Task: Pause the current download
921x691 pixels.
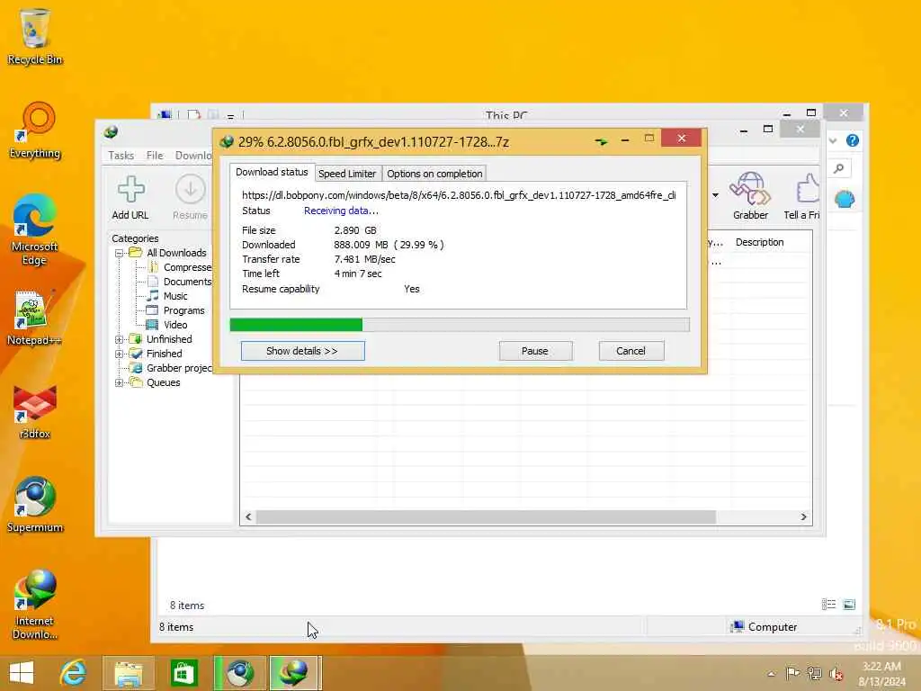Action: (x=535, y=351)
